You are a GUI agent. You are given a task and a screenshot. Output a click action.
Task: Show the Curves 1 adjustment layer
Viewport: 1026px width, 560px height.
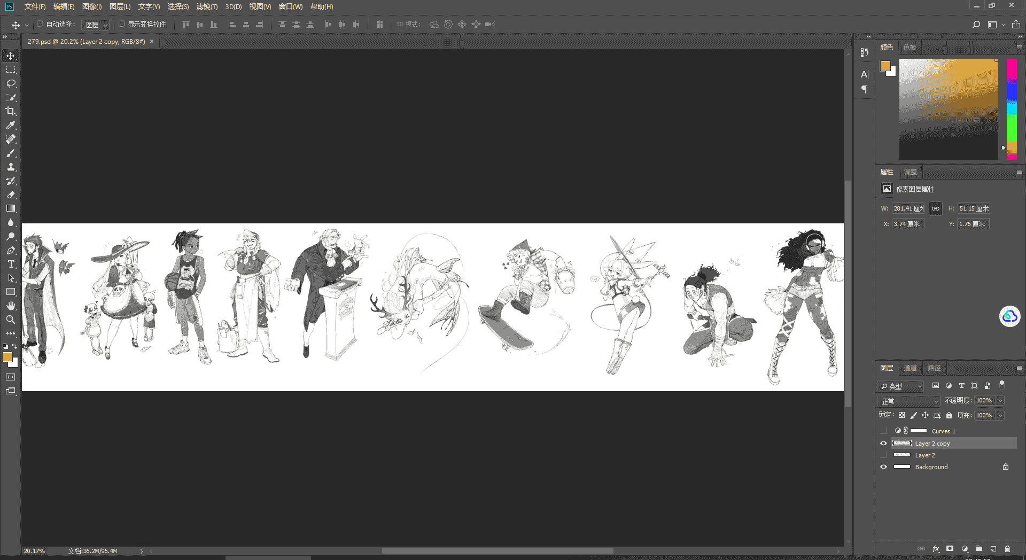[x=883, y=431]
